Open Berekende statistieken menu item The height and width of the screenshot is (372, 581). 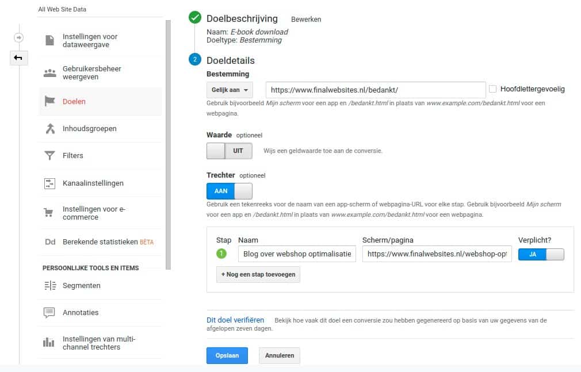pos(101,242)
